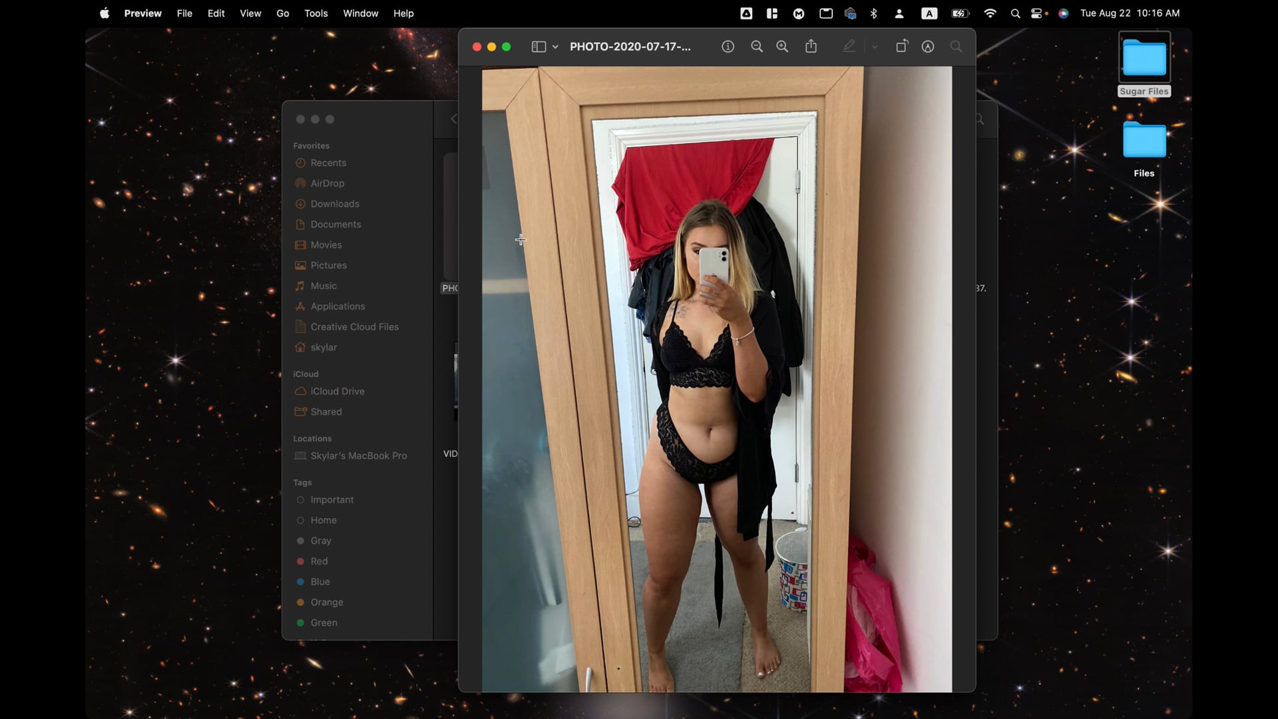Rotate the image with the Rotate icon
Image resolution: width=1278 pixels, height=719 pixels.
(x=901, y=47)
